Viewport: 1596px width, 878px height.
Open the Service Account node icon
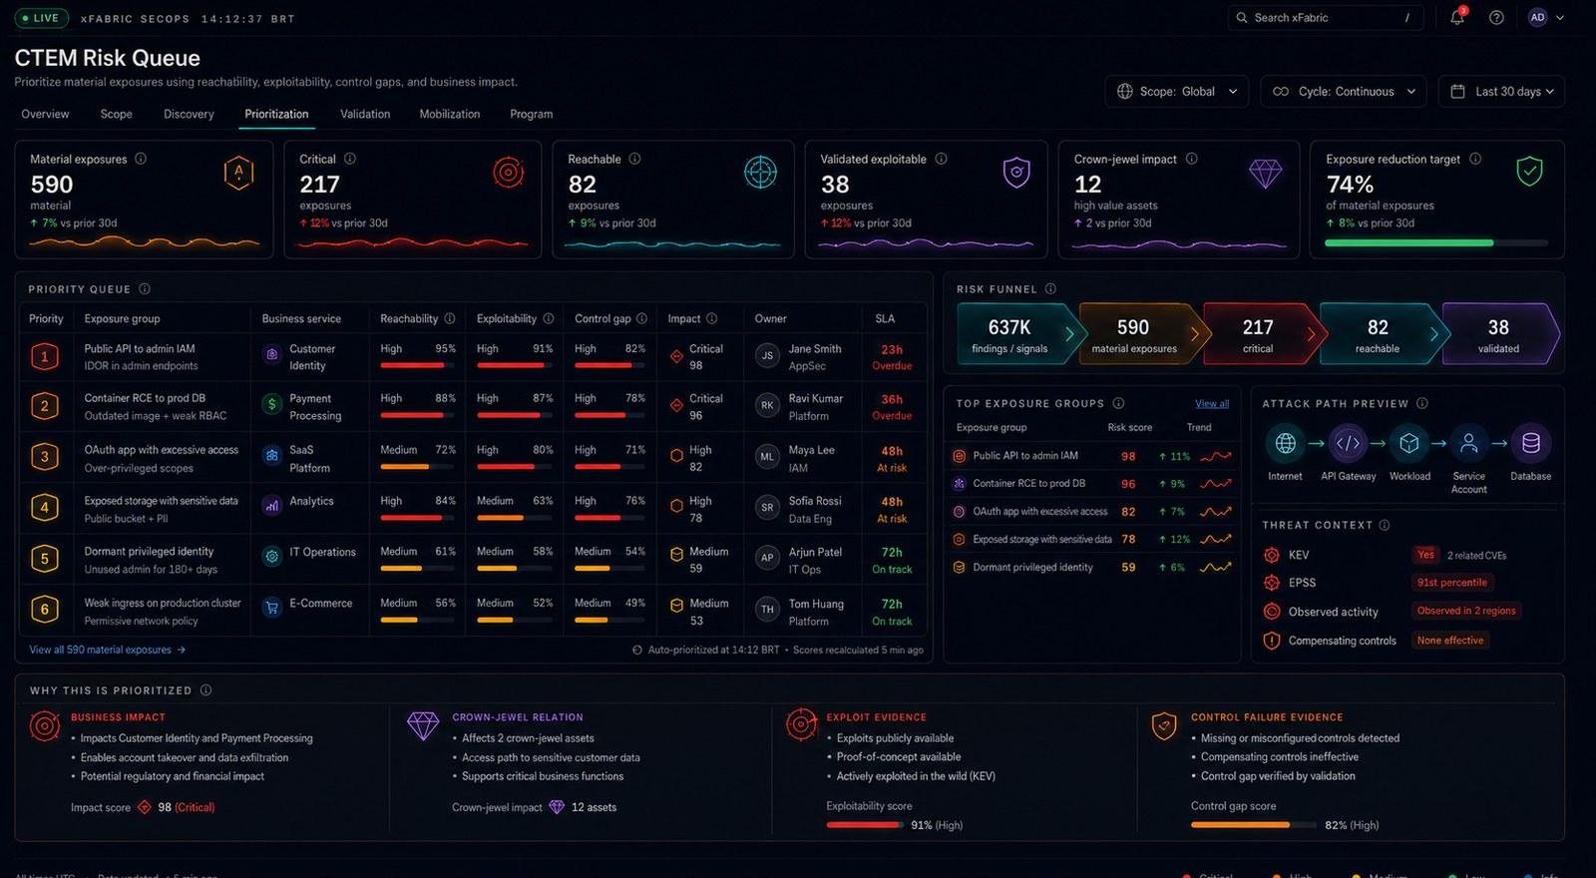click(x=1468, y=443)
